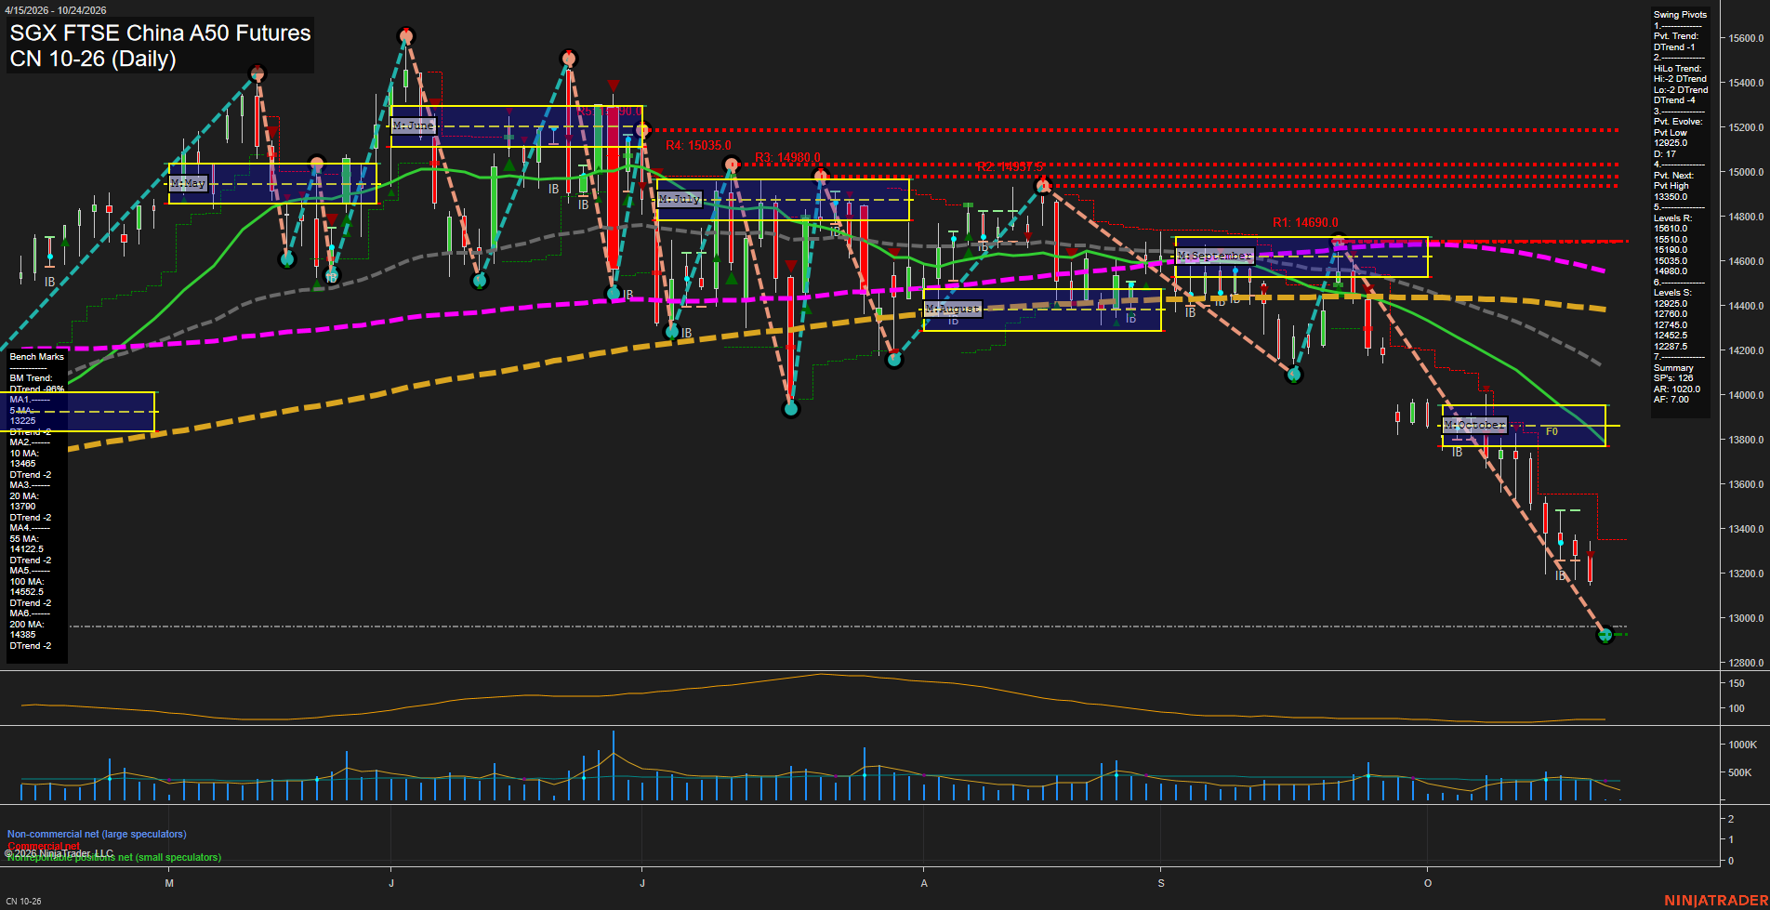Screen dimensions: 1770x910
Task: Click the 1000K volume axis label
Action: (x=1743, y=745)
